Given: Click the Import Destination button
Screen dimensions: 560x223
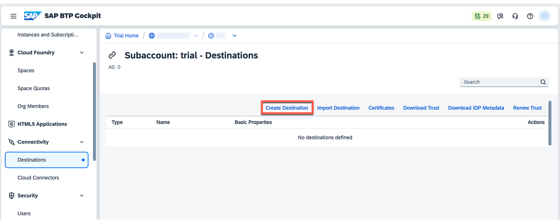Looking at the screenshot, I should (338, 108).
